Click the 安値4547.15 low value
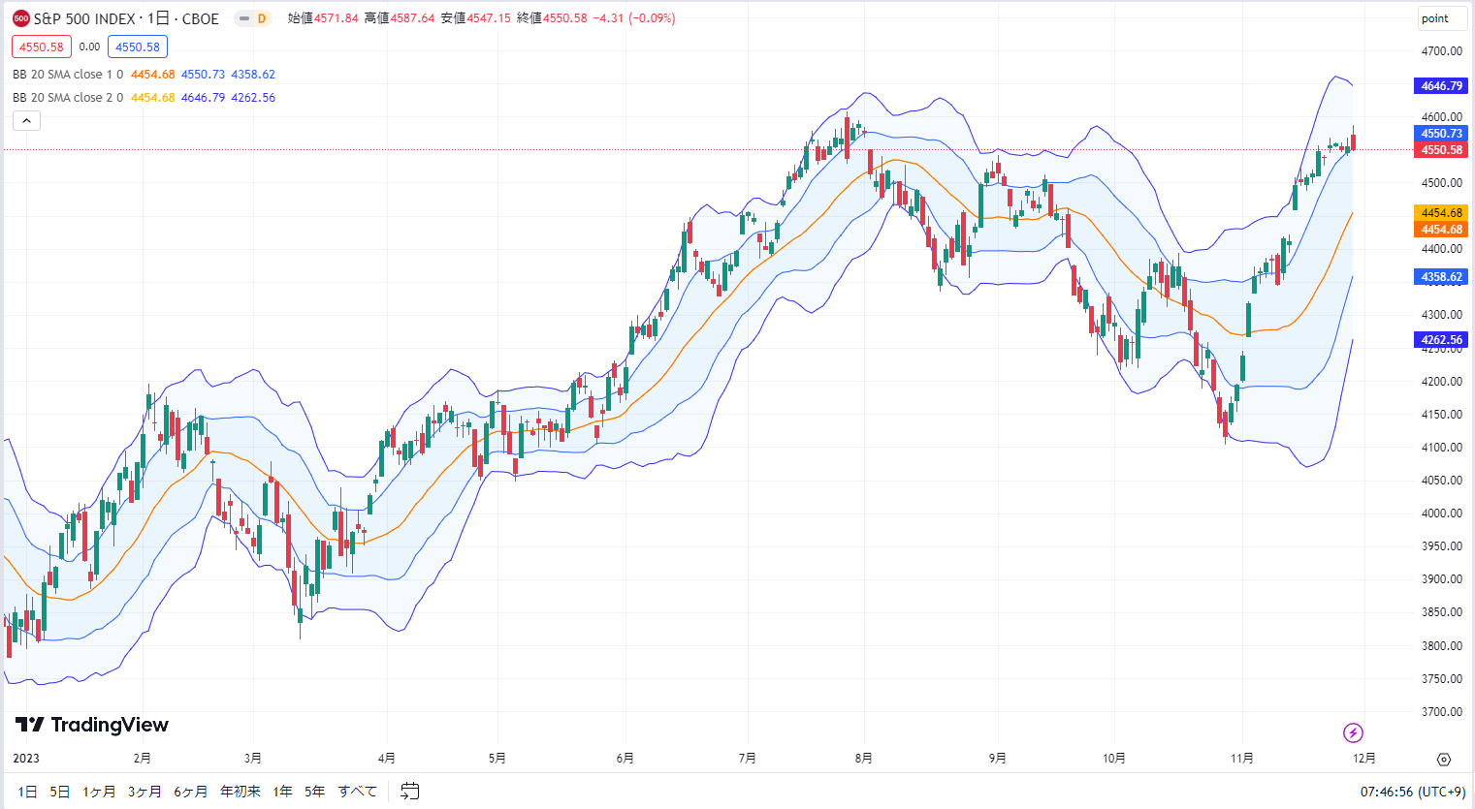Image resolution: width=1475 pixels, height=809 pixels. click(476, 18)
